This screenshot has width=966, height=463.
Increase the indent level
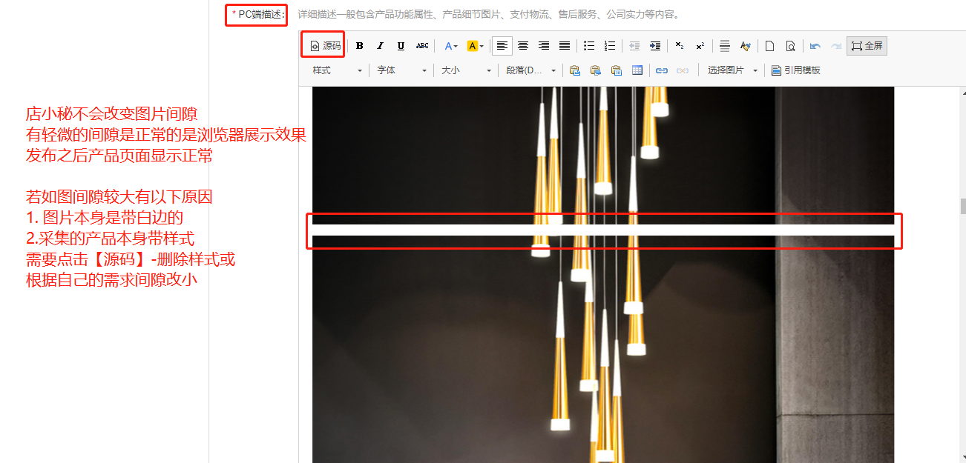coord(655,46)
